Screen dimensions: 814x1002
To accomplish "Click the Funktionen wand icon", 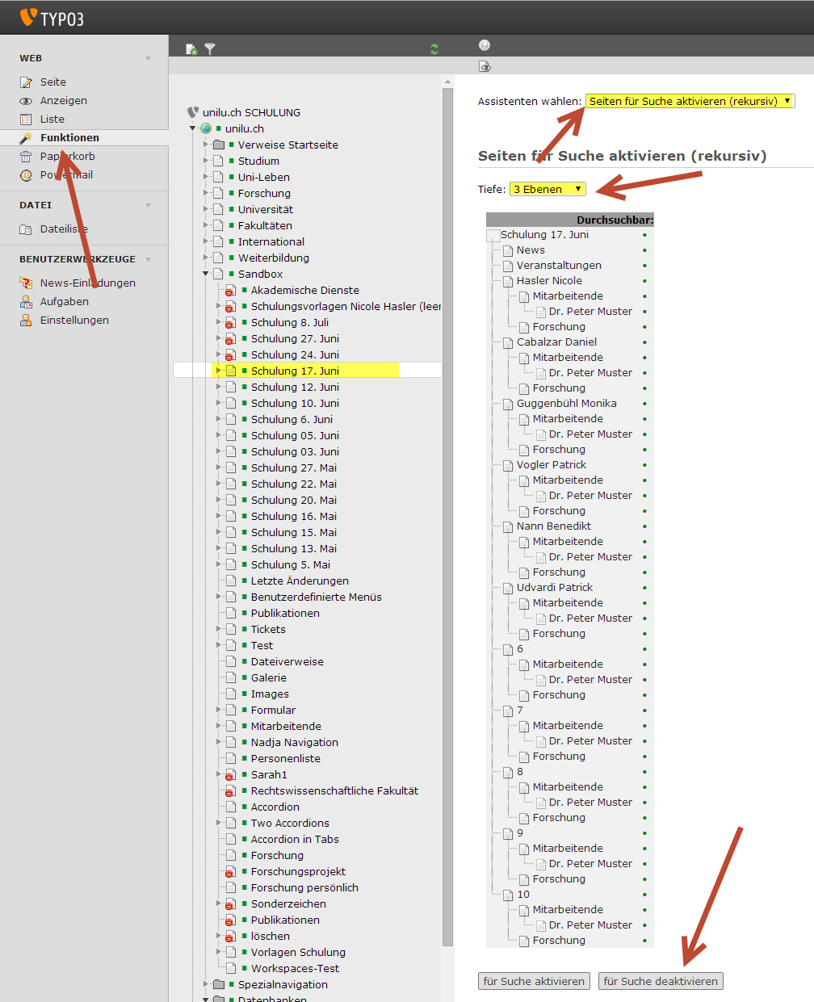I will [26, 138].
